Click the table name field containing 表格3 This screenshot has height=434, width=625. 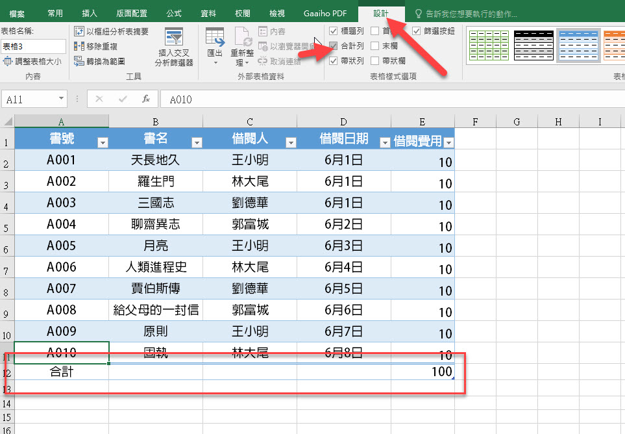32,46
